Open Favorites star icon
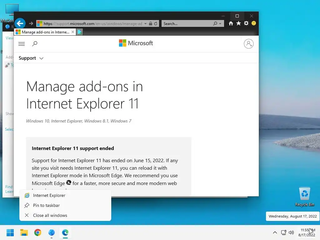The image size is (320, 240). coord(238,23)
